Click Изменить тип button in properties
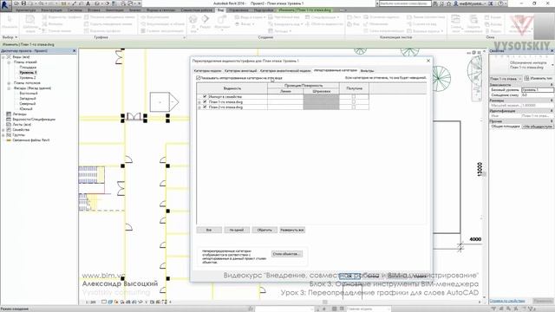This screenshot has width=555, height=312. pyautogui.click(x=538, y=79)
